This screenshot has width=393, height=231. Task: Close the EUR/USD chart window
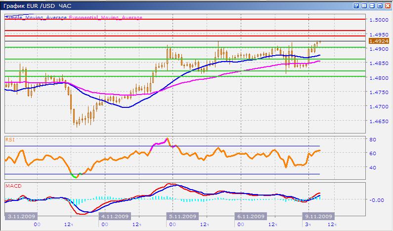pyautogui.click(x=388, y=5)
